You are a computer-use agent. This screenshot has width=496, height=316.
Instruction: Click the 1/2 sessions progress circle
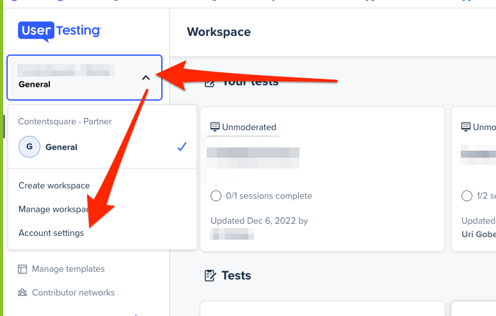[x=467, y=196]
